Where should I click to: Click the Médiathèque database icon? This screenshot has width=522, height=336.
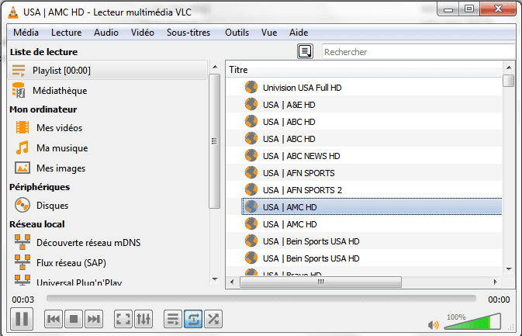coord(19,90)
